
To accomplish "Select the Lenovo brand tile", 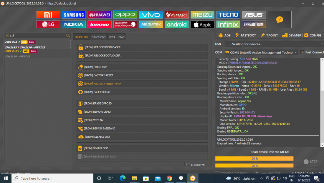I will [x=99, y=24].
